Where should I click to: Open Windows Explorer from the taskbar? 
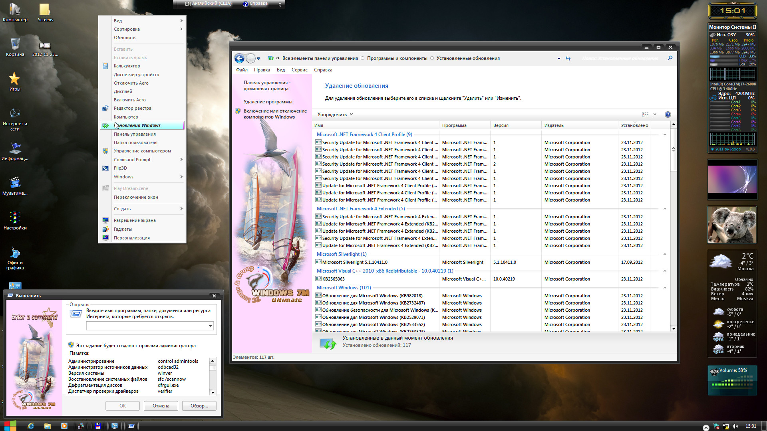pyautogui.click(x=47, y=426)
